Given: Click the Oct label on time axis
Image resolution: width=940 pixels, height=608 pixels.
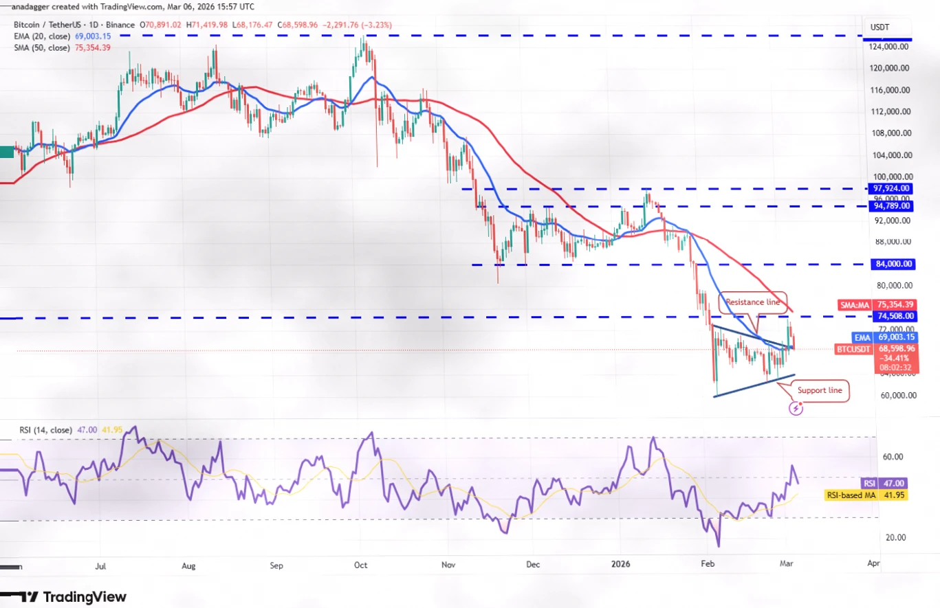Looking at the screenshot, I should pyautogui.click(x=361, y=563).
